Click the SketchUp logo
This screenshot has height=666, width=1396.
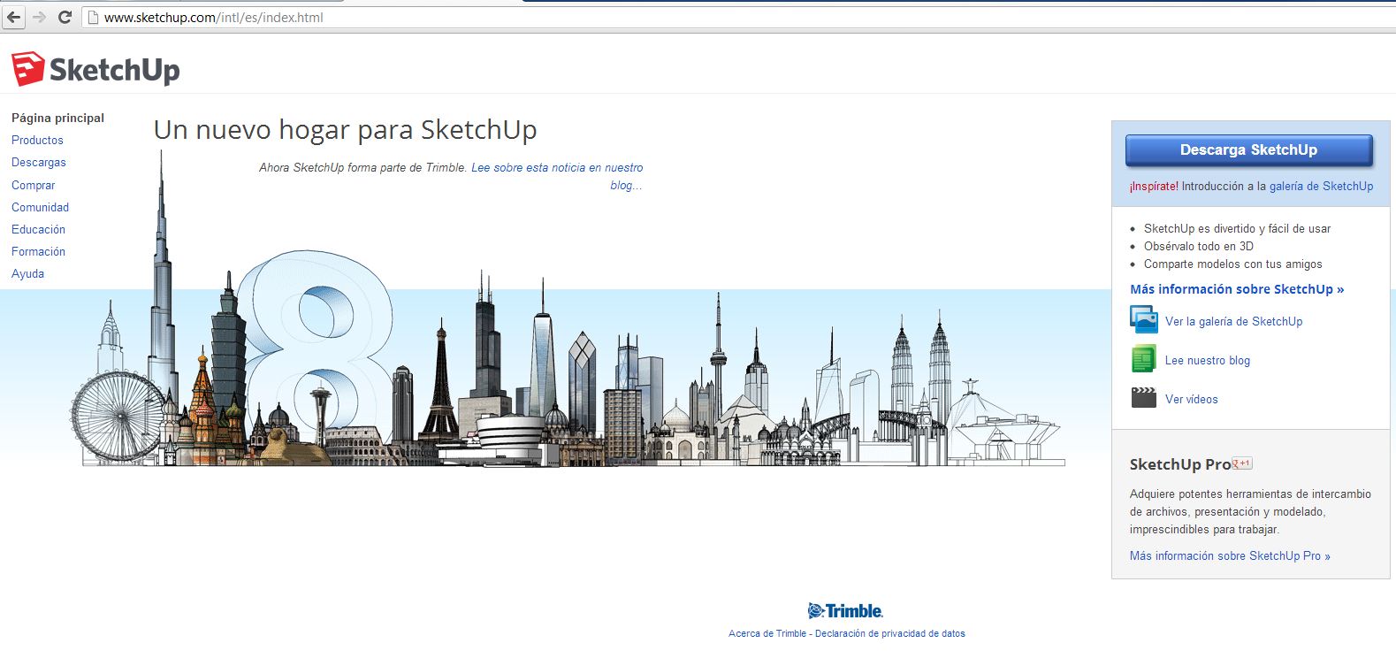point(95,69)
